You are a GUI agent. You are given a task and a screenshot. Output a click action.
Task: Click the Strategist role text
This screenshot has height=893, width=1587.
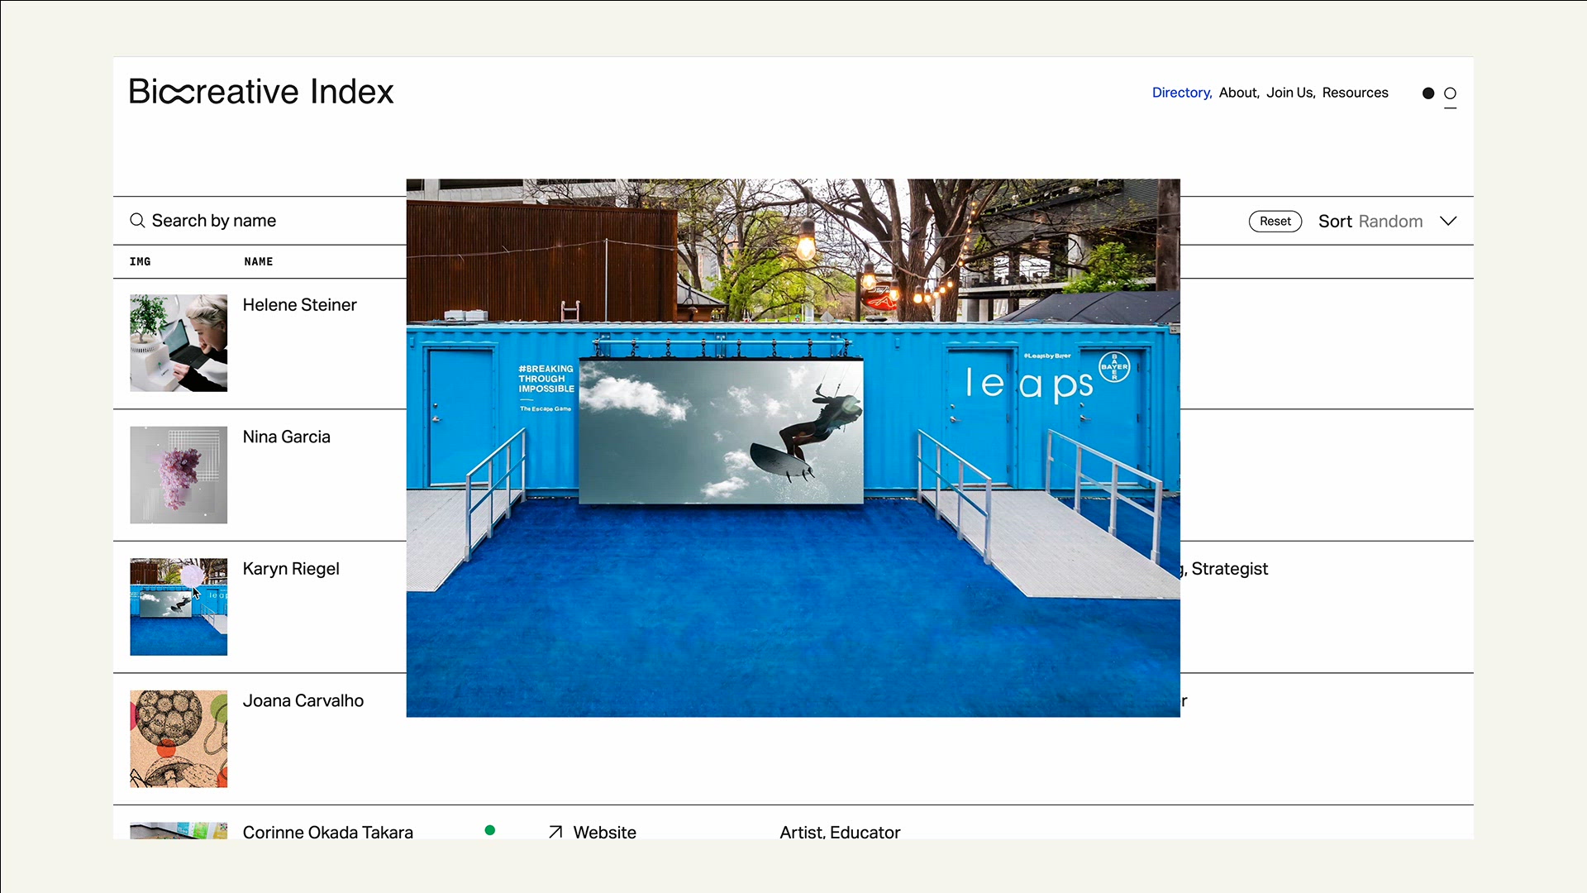click(1230, 569)
